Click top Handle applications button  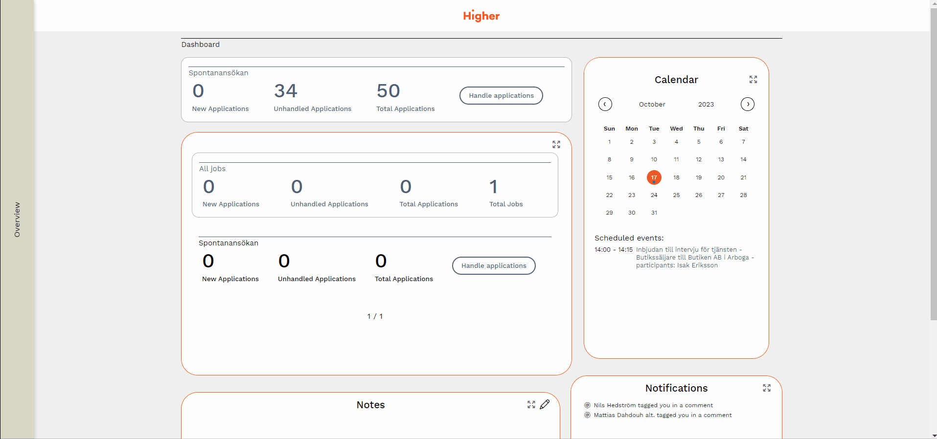[x=501, y=96]
